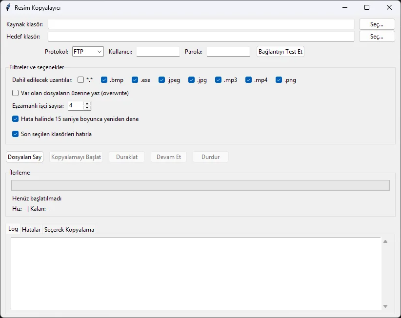401x318 pixels.
Task: Uncheck the .bmp extension checkbox
Action: pos(104,80)
